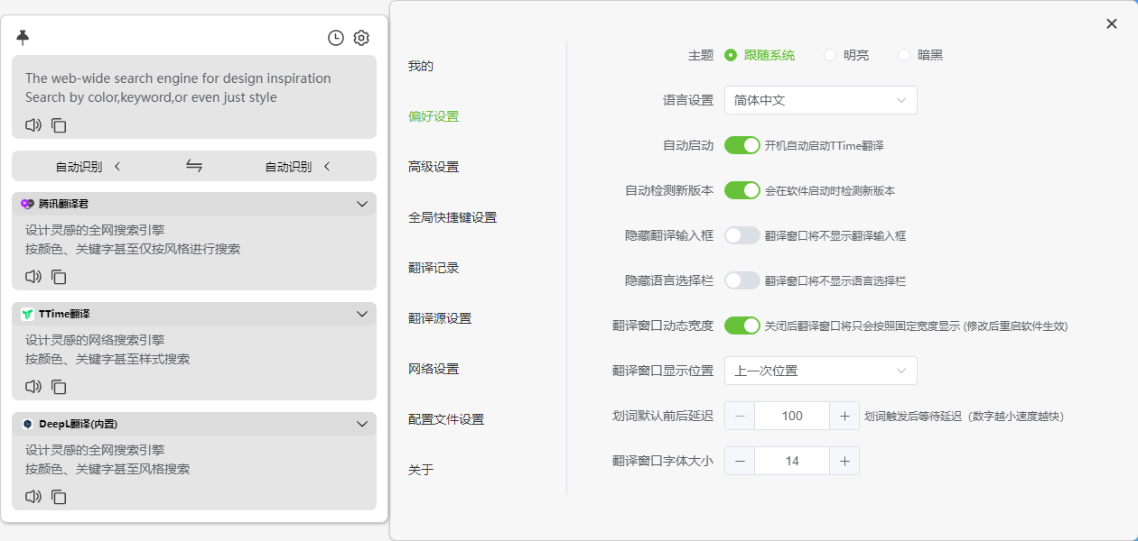The width and height of the screenshot is (1138, 541).
Task: Enable 隐藏翻译输入框 toggle
Action: [742, 235]
